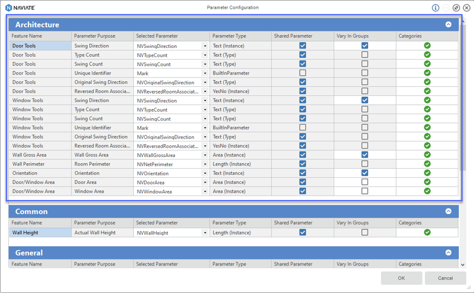Open the NVWallHeight parameter dropdown
This screenshot has height=293, width=474.
(x=205, y=233)
